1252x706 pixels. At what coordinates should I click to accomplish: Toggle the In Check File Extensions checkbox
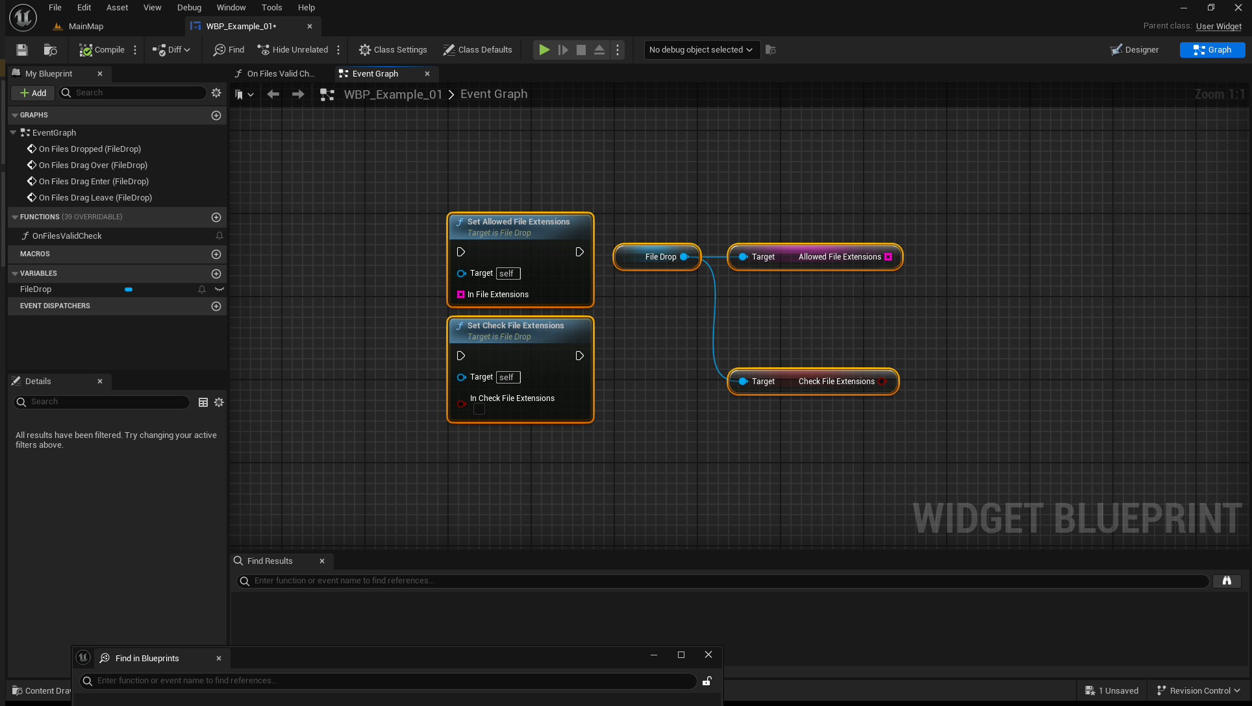(479, 409)
